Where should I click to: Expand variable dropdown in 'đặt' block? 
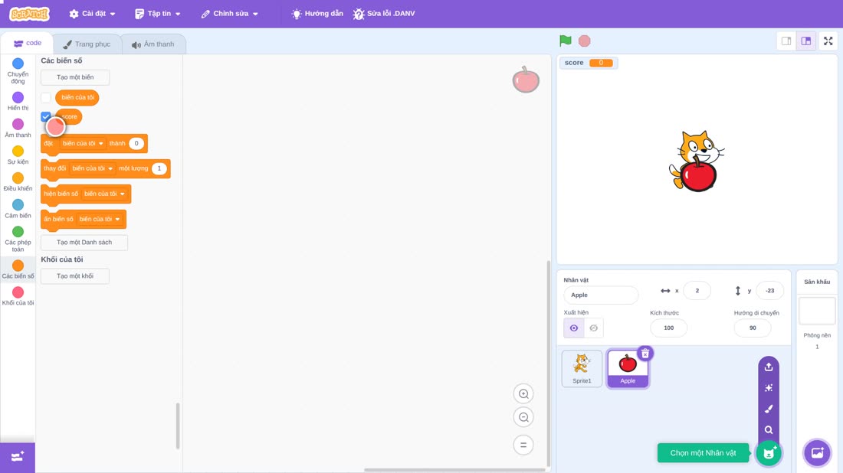[x=82, y=143]
